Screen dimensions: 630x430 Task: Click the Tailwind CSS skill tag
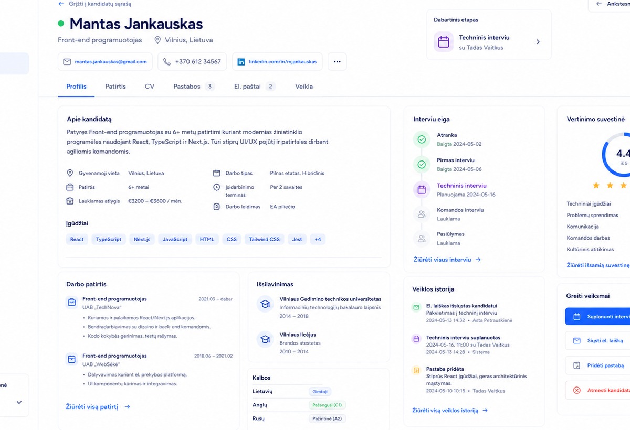[x=264, y=239]
